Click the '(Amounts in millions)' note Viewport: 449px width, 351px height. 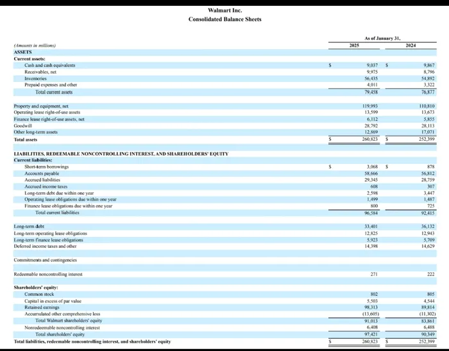(x=35, y=45)
